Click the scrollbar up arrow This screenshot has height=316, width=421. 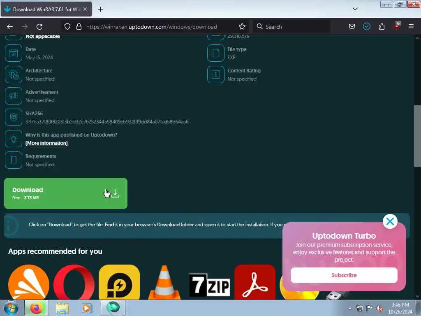click(417, 38)
